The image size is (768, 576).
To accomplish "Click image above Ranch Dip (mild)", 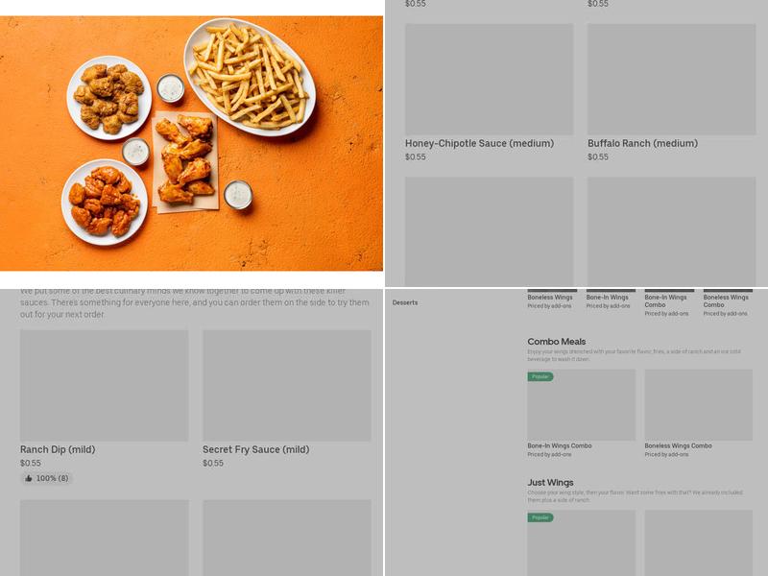I will coord(105,386).
